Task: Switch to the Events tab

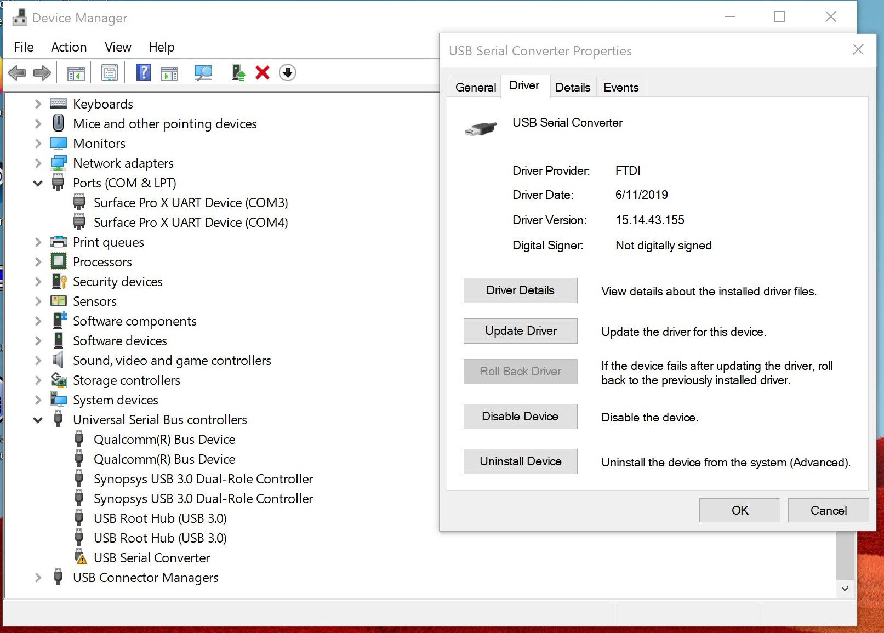Action: point(621,87)
